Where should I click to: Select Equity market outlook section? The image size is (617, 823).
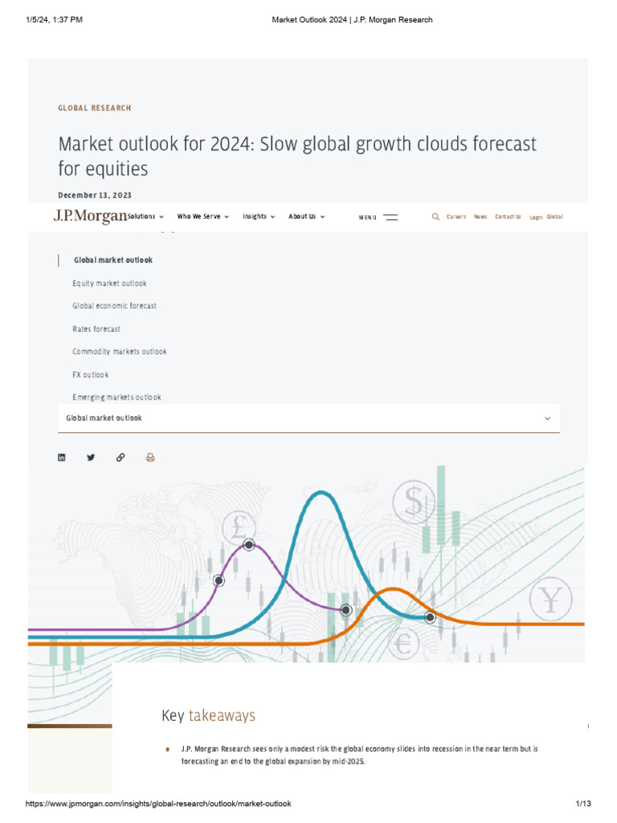[109, 283]
